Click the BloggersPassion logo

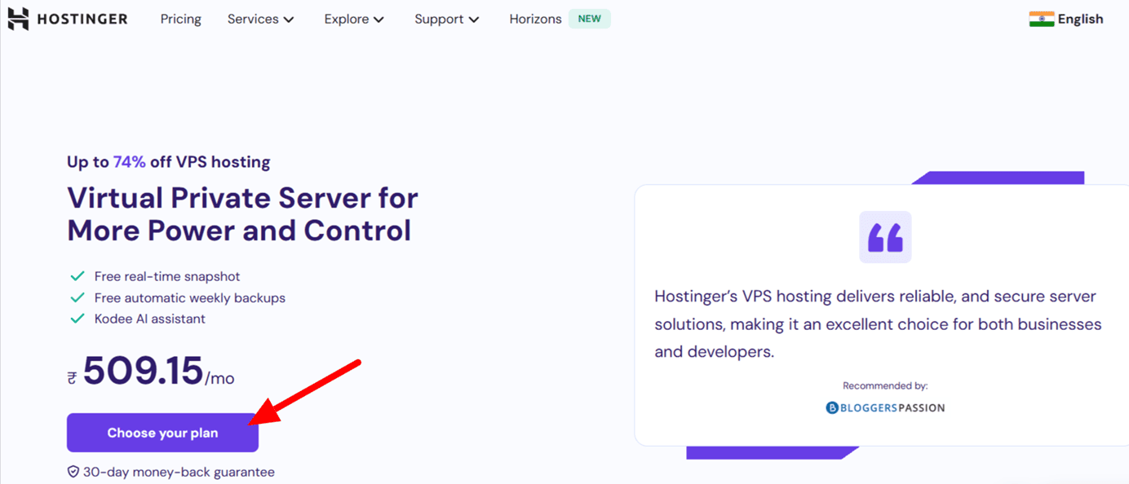[x=885, y=407]
